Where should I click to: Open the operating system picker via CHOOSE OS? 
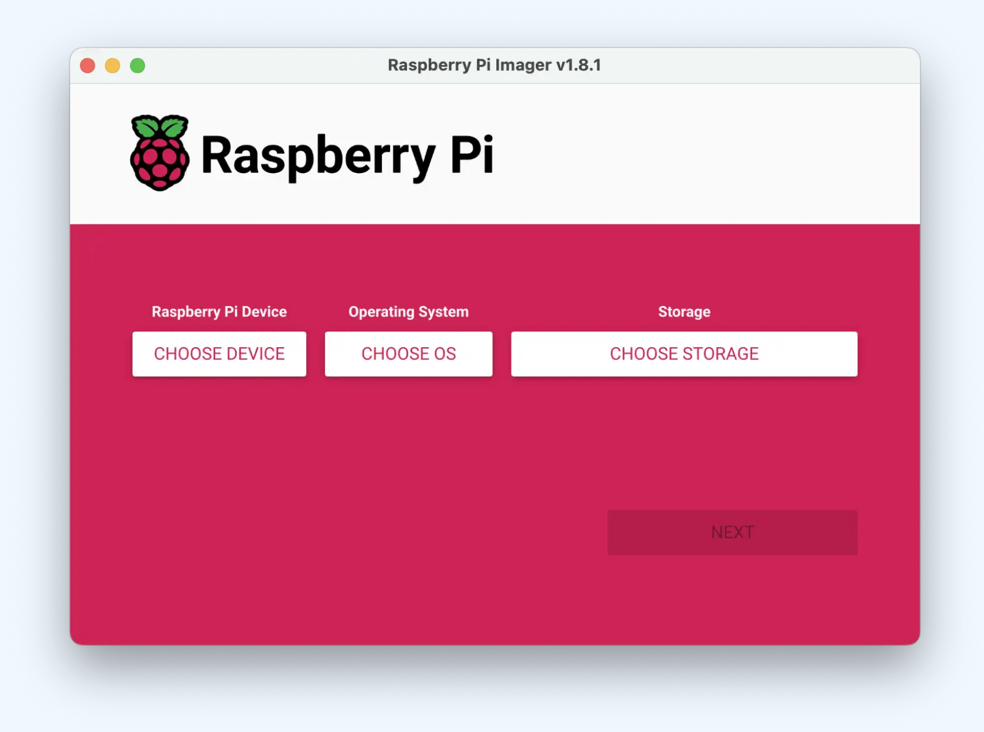408,354
